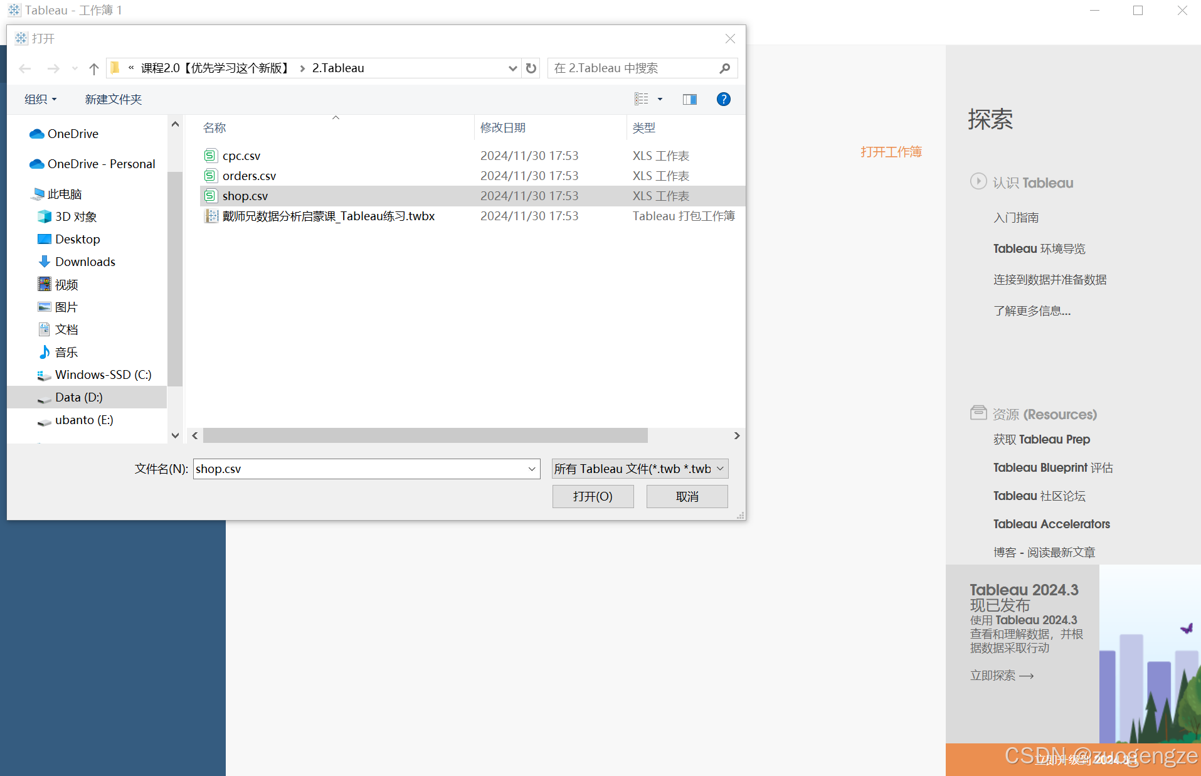Sort files by 修改日期 column

point(503,127)
